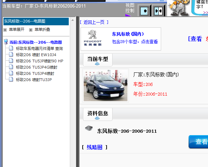Screen dimensions: 208x167
Task: Click the mechanic mascot image
Action: [x=178, y=8]
